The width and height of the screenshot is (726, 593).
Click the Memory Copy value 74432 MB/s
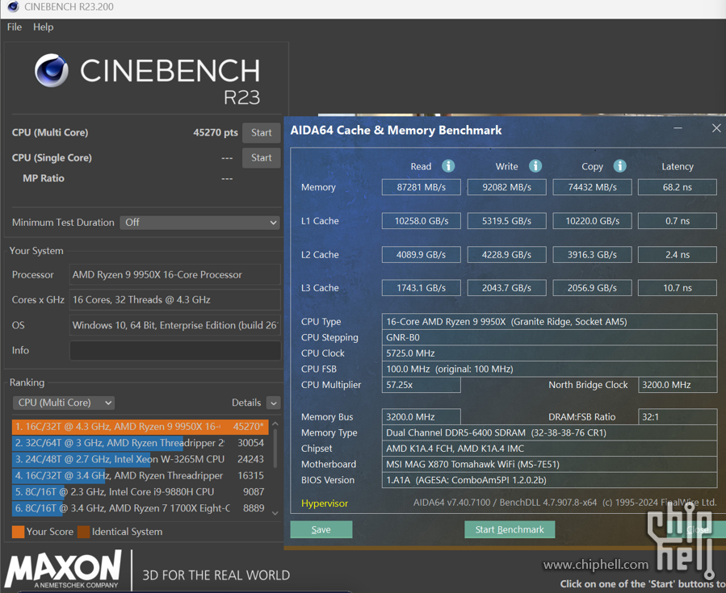tap(592, 187)
